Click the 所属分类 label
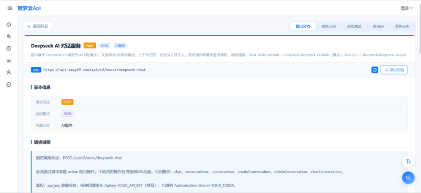The height and width of the screenshot is (193, 421). tap(43, 125)
